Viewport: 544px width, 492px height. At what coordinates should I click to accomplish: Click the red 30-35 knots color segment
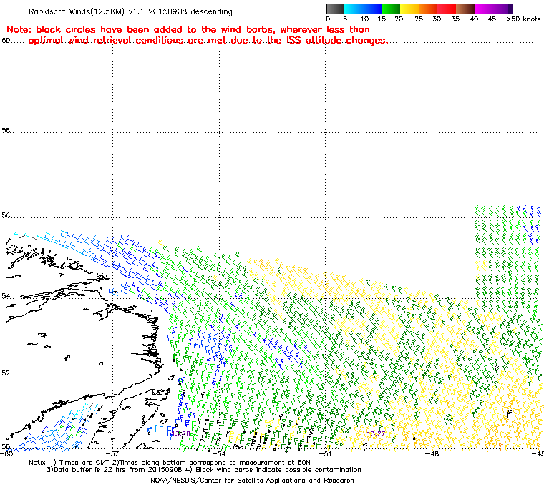tap(447, 9)
